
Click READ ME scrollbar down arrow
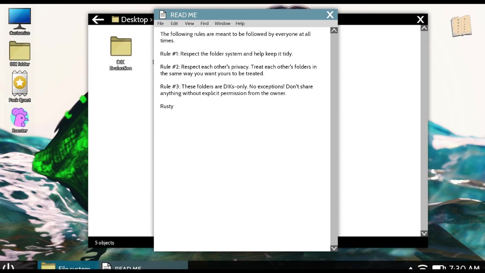[334, 248]
